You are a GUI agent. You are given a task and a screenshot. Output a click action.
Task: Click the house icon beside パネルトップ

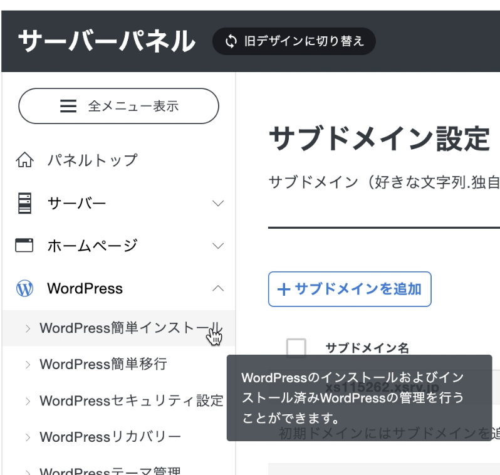coord(24,160)
